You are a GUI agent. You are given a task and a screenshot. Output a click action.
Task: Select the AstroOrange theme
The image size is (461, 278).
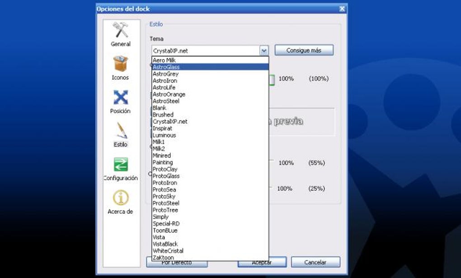point(210,94)
